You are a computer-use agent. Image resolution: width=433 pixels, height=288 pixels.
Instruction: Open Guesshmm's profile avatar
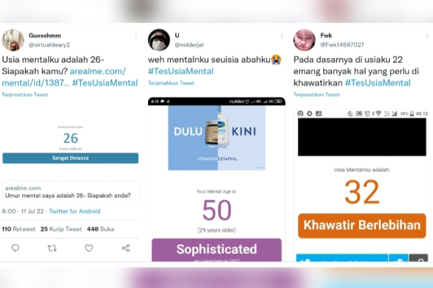click(13, 40)
